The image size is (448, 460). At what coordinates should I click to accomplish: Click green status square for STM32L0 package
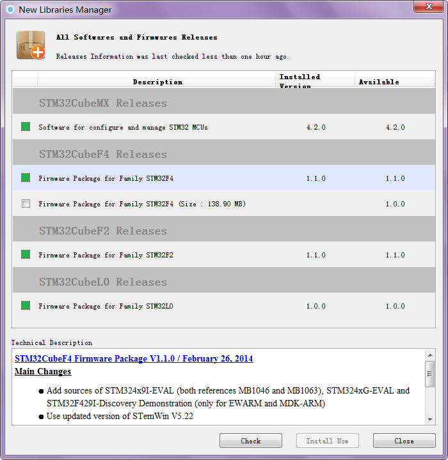tap(26, 305)
